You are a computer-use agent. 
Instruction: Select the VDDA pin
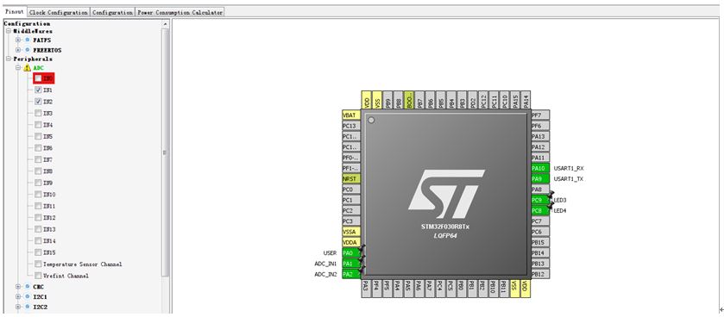coord(351,242)
